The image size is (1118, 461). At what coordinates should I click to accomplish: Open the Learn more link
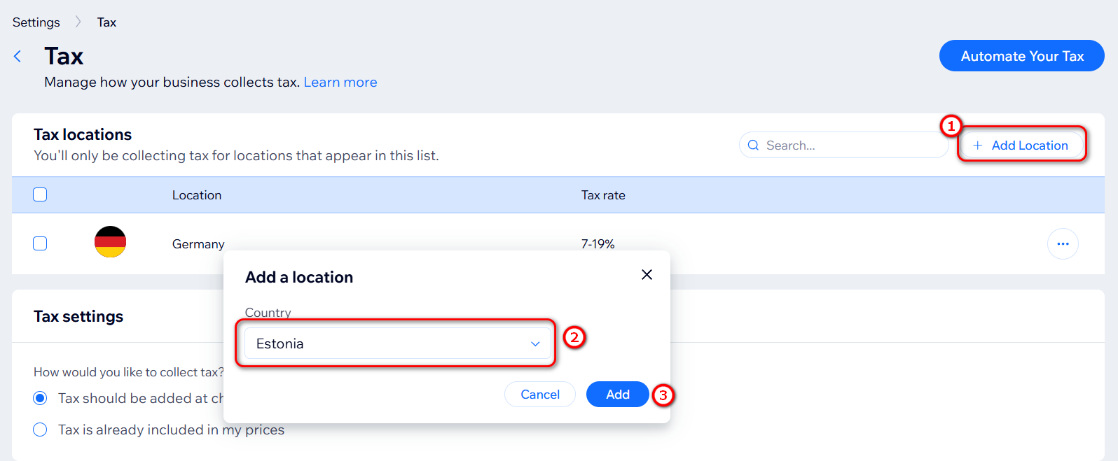tap(340, 83)
